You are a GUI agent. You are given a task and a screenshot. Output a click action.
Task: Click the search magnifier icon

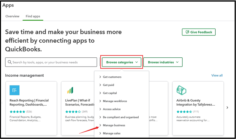tap(10, 62)
